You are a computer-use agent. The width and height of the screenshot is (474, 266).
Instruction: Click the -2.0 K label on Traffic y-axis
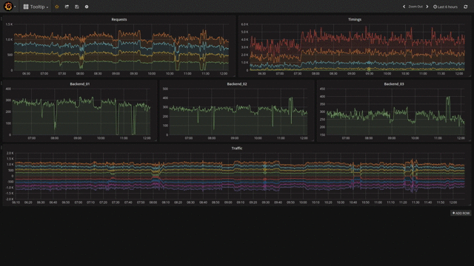pos(10,199)
